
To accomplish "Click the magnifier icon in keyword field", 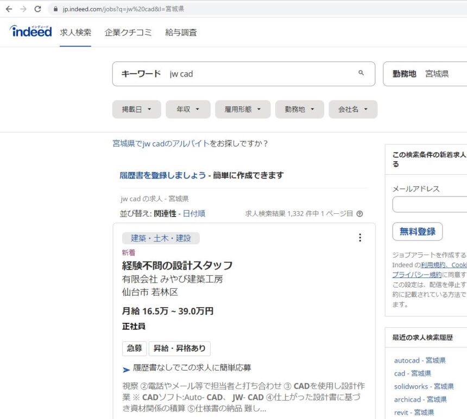I will pyautogui.click(x=361, y=73).
